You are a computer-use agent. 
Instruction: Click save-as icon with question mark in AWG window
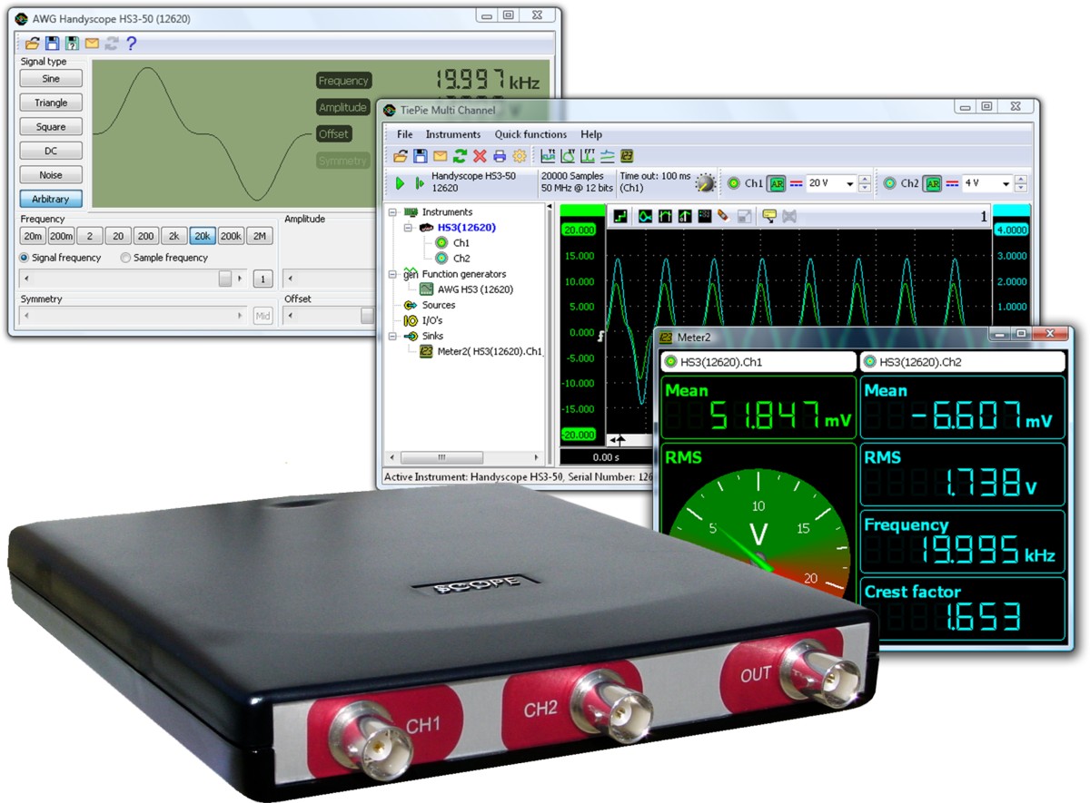(x=72, y=43)
